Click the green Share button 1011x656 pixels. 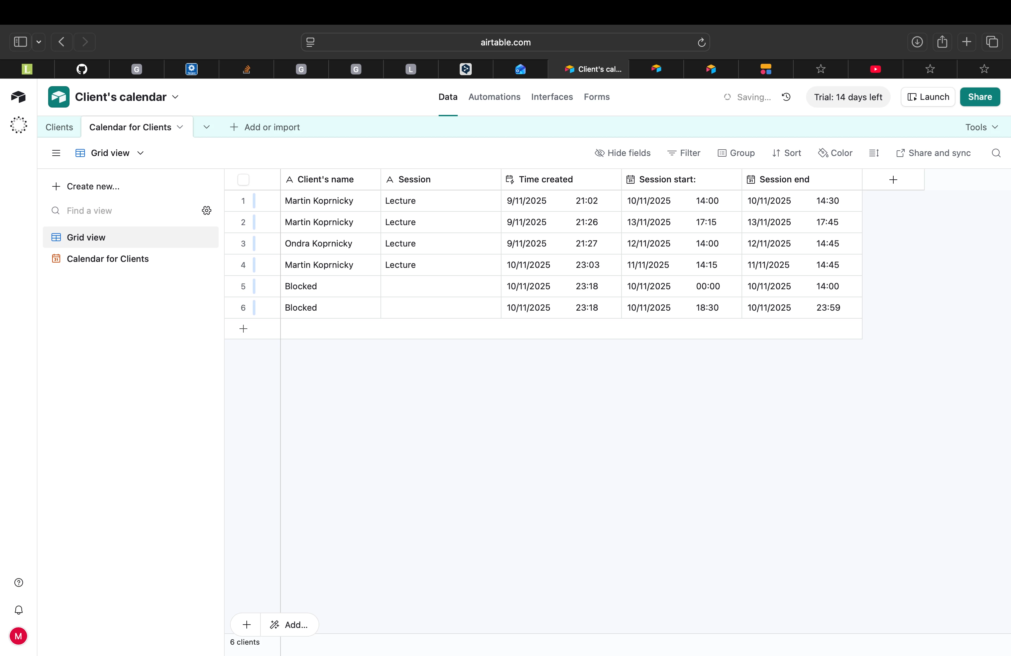pyautogui.click(x=980, y=97)
